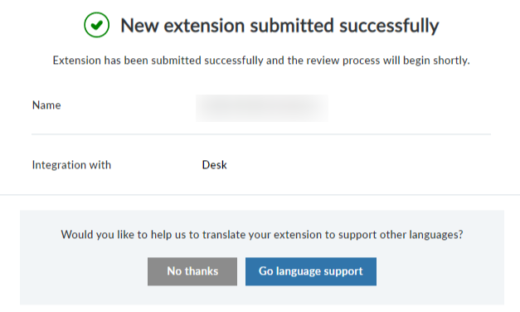Click the gray translation prompt panel background
This screenshot has width=520, height=312.
(262, 219)
